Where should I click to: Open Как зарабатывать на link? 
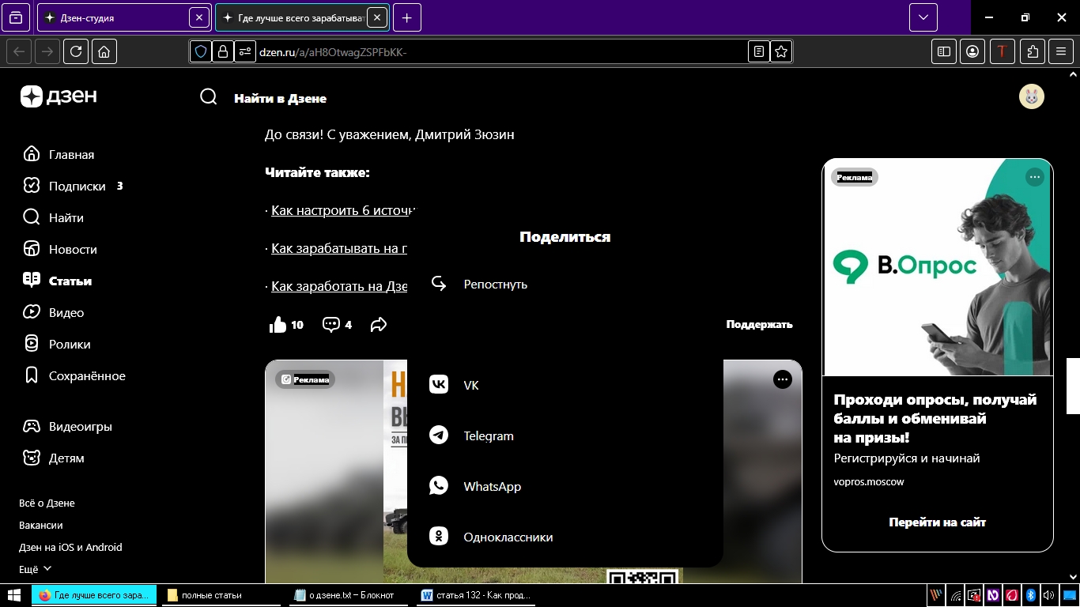(x=339, y=248)
